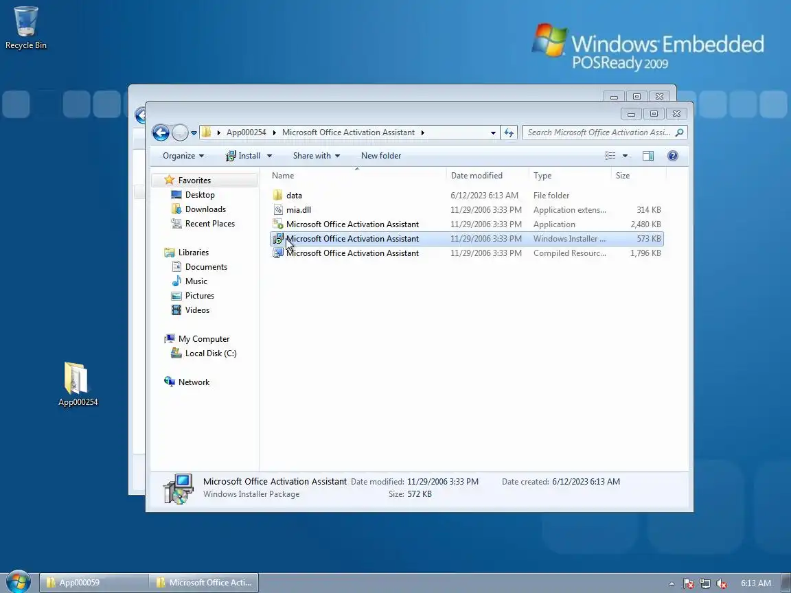Click the large installer icon in details pane
Image resolution: width=791 pixels, height=593 pixels.
pyautogui.click(x=178, y=488)
